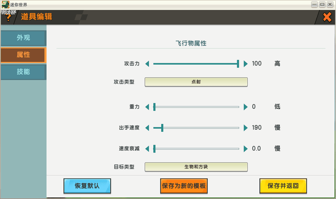
Task: Select the 属性 tab
Action: (x=23, y=55)
